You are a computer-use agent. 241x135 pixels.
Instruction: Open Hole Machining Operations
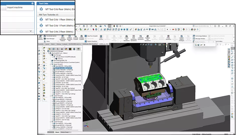(x=134, y=38)
